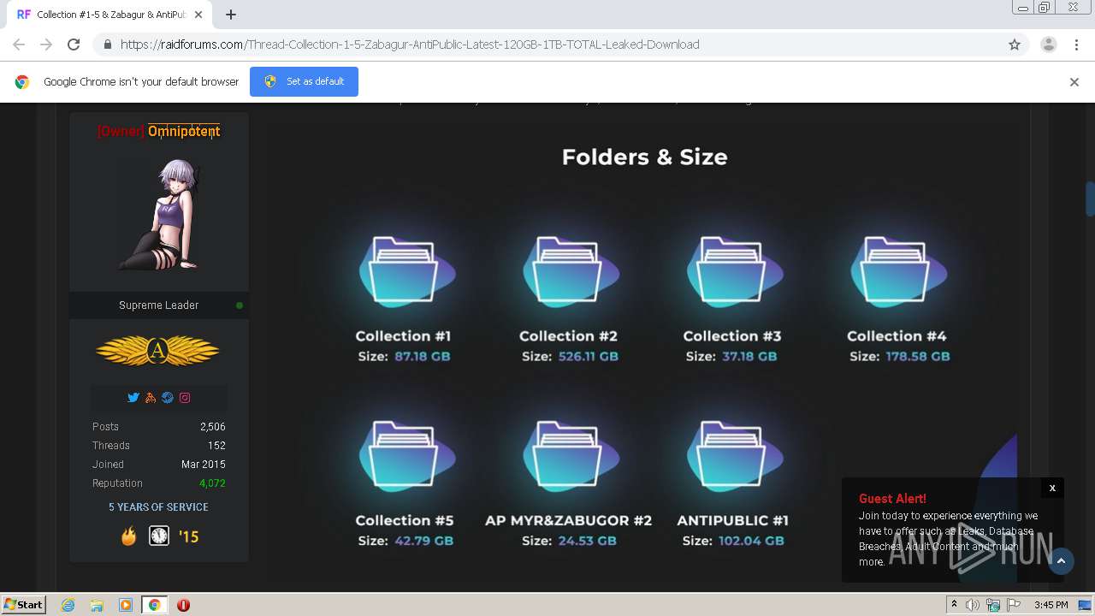Open the Collection #2 folder icon

tap(570, 270)
